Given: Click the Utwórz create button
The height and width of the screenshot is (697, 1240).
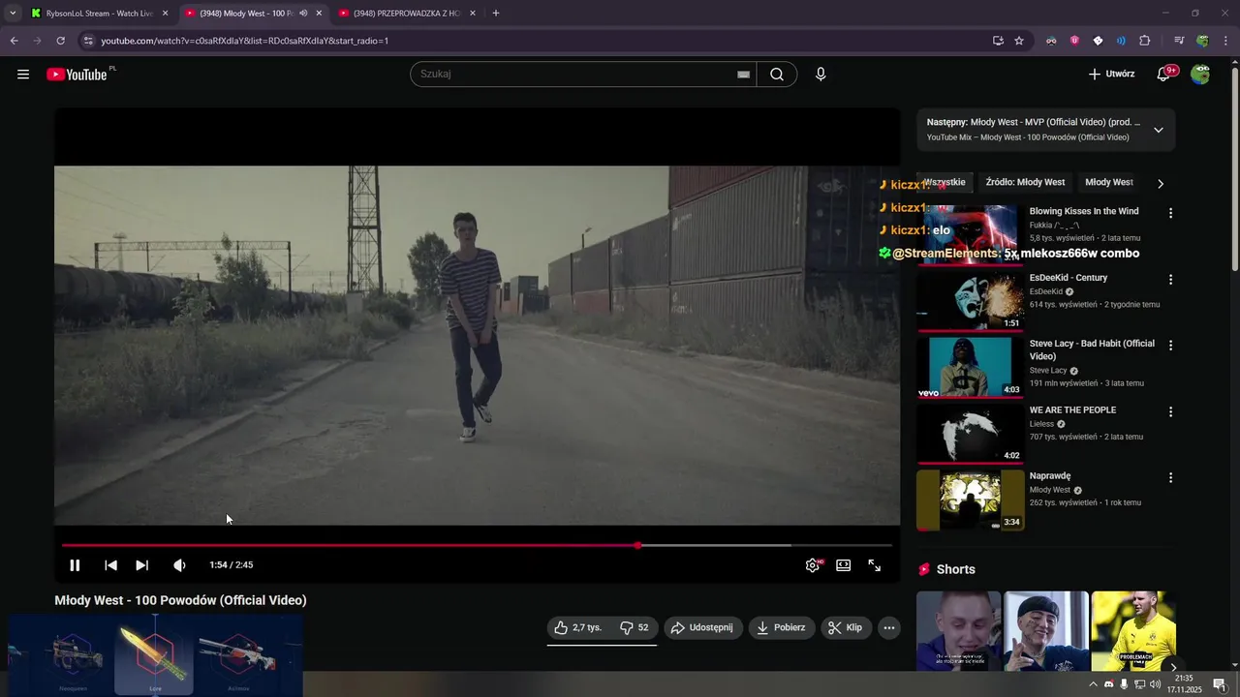Looking at the screenshot, I should click(x=1111, y=74).
